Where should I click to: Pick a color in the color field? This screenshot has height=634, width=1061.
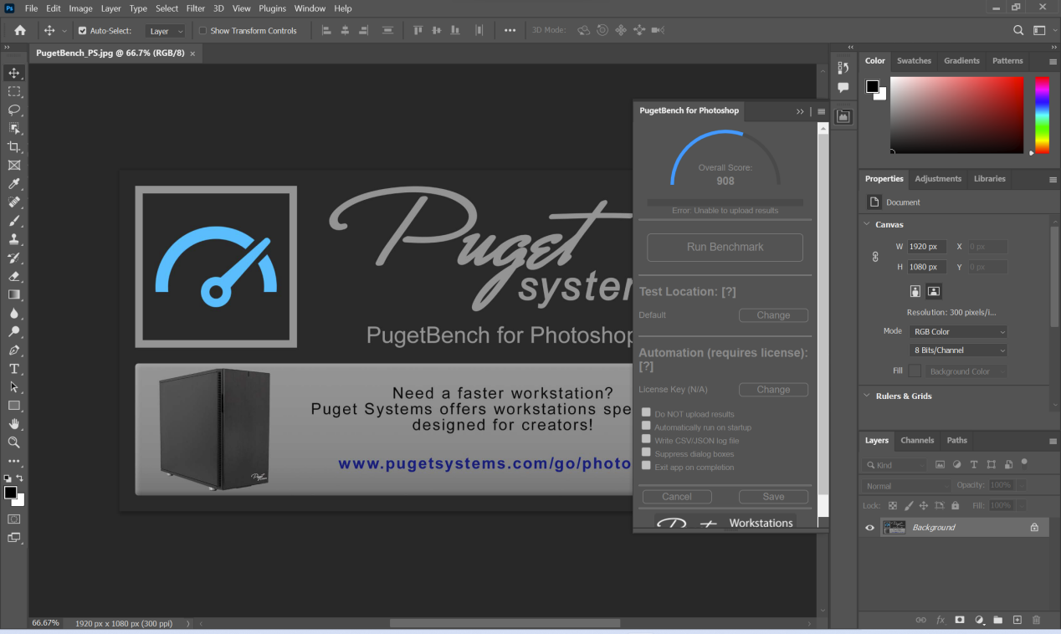pyautogui.click(x=956, y=115)
